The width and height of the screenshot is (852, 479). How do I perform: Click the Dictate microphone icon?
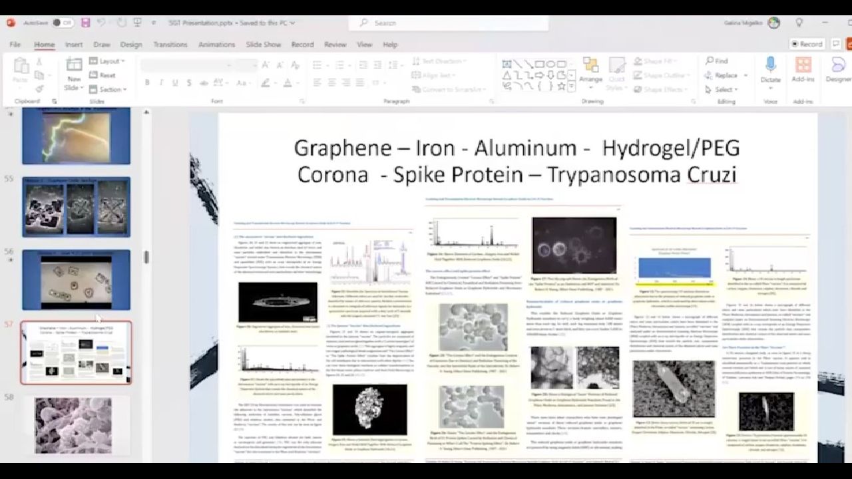770,65
